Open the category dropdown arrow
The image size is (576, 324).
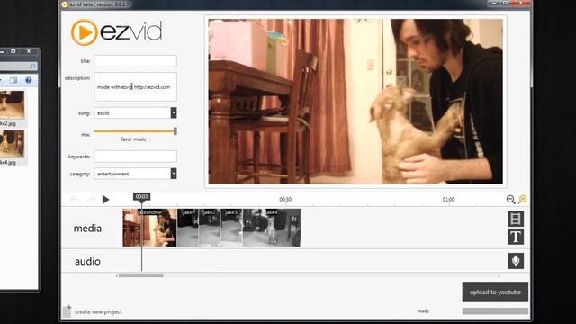[174, 174]
